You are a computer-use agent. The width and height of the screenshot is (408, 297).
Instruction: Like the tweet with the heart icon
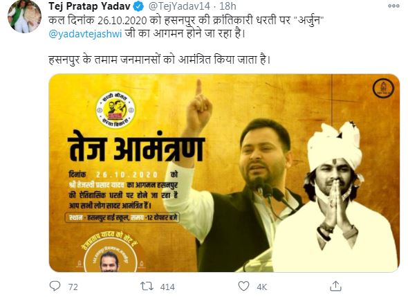click(x=243, y=286)
